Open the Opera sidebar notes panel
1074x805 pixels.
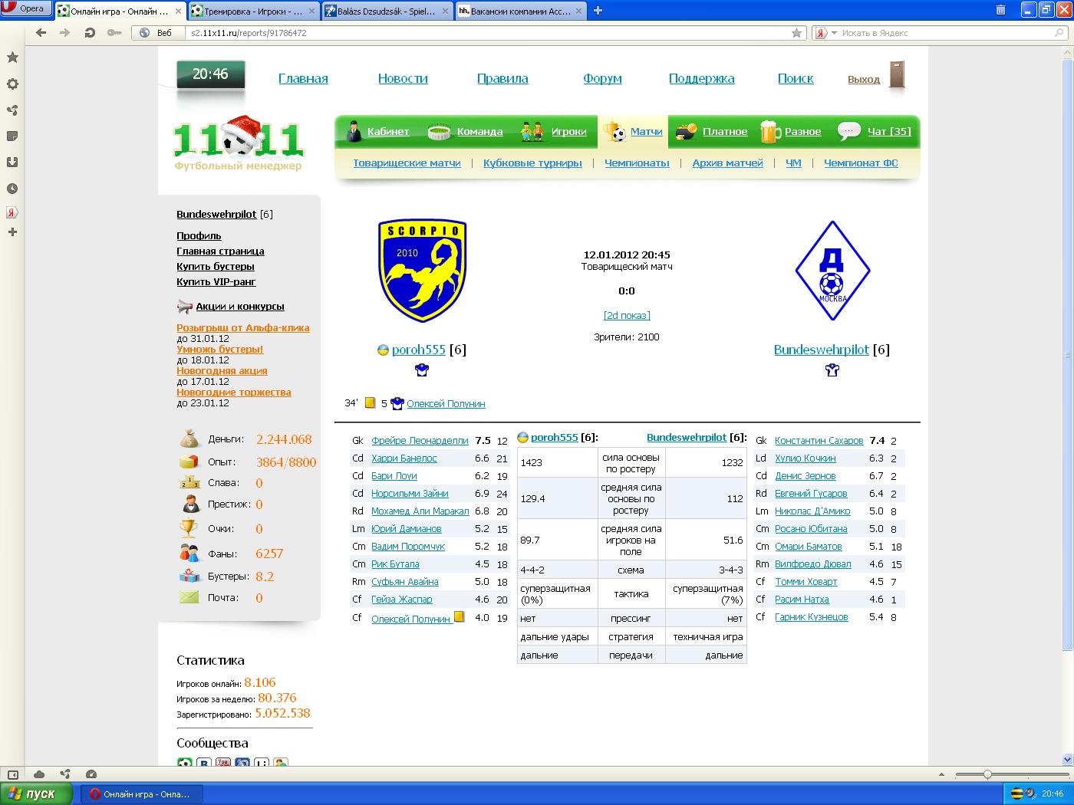click(x=12, y=136)
